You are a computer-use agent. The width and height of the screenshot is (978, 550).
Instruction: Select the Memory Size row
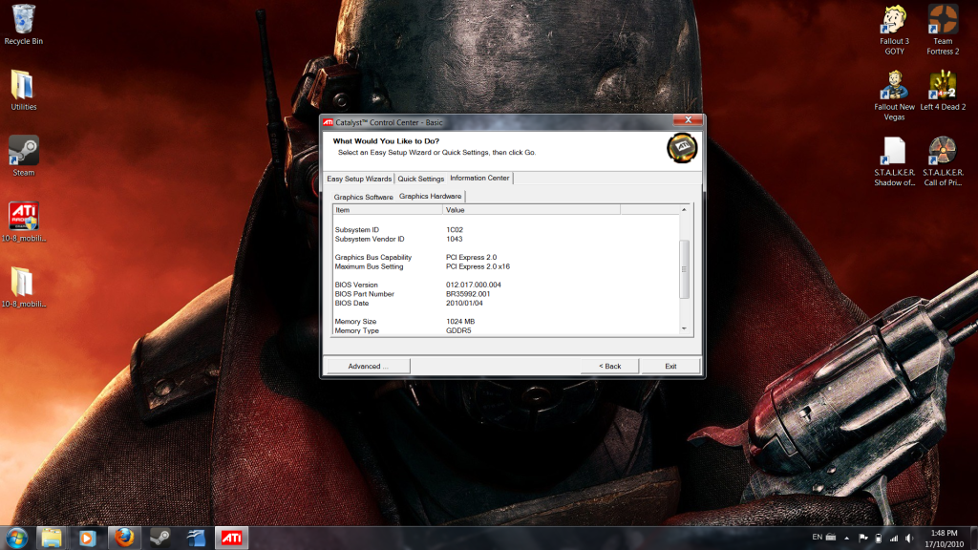506,321
